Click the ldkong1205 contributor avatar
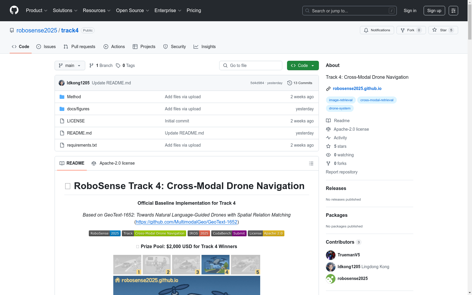 [331, 267]
